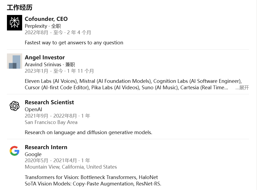
Task: Click the language and diffusion models description
Action: pos(89,132)
